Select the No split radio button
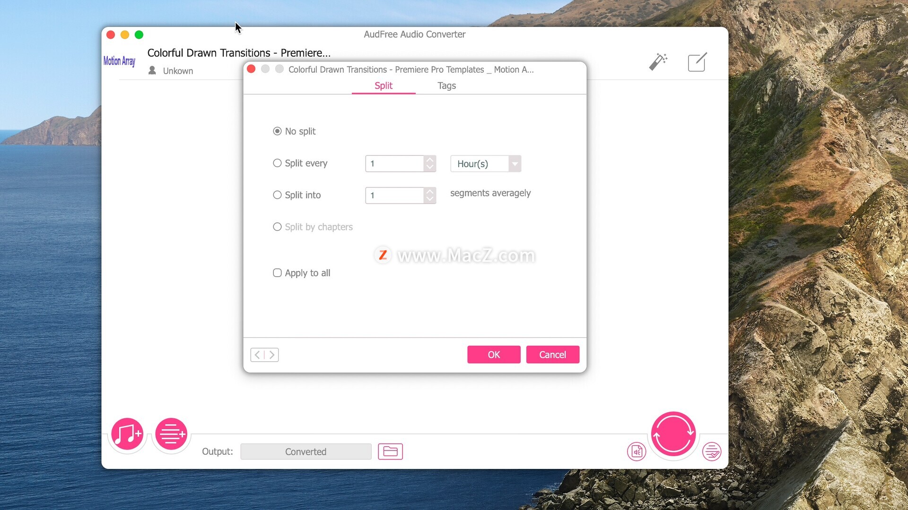Image resolution: width=908 pixels, height=510 pixels. (x=277, y=131)
